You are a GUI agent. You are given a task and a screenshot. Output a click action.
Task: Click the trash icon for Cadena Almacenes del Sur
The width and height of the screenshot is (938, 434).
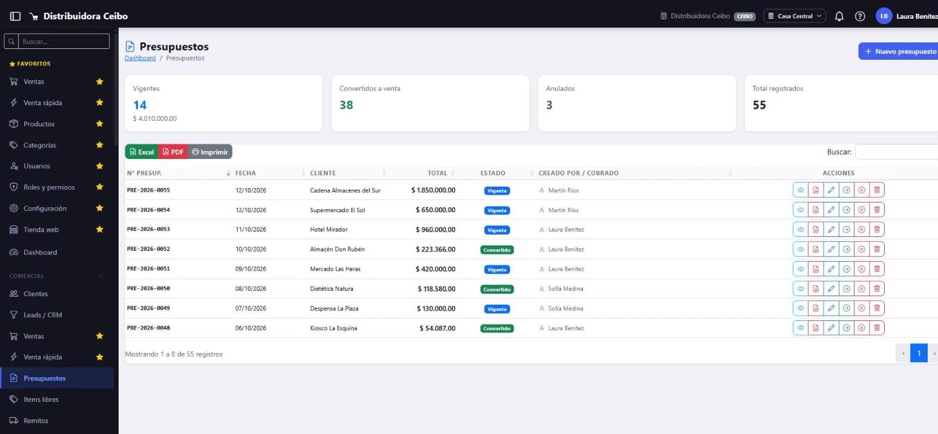pos(877,190)
